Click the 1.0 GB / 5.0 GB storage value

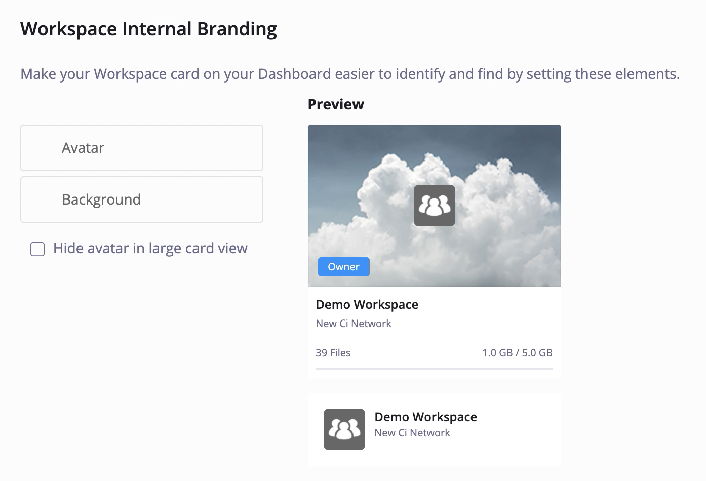(517, 353)
